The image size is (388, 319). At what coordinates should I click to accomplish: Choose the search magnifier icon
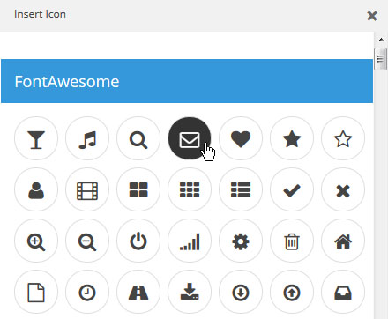138,138
